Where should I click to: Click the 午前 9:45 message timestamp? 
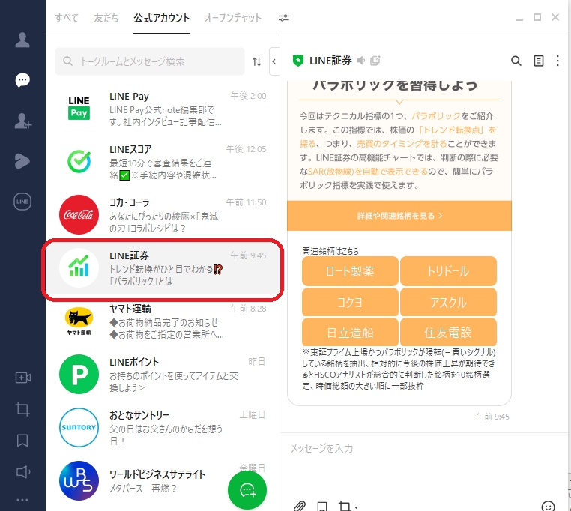tap(492, 417)
